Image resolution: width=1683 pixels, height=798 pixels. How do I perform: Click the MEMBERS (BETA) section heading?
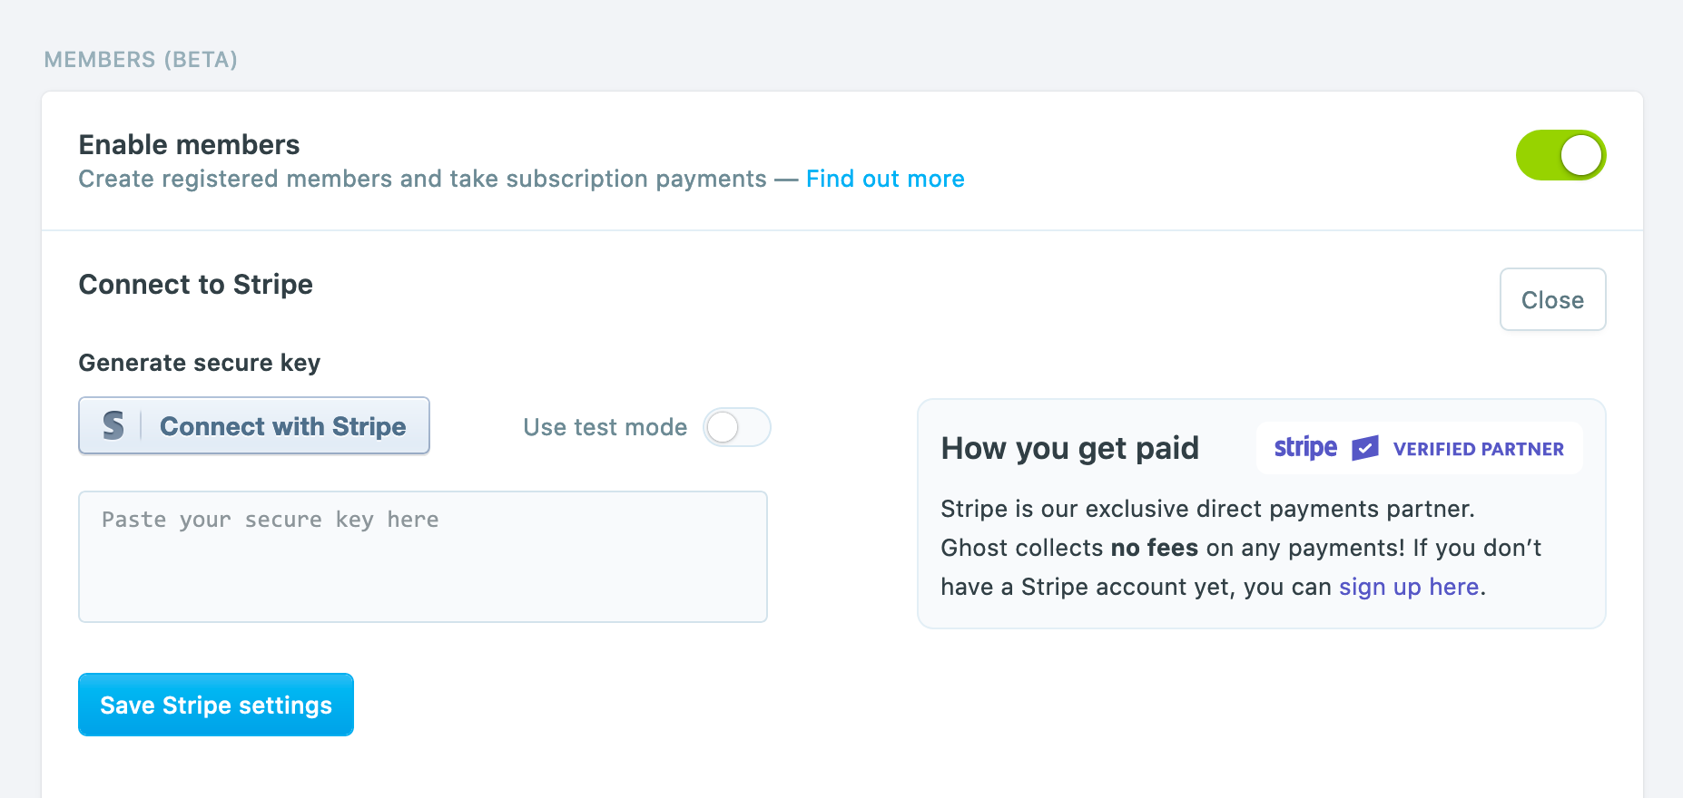pos(140,60)
